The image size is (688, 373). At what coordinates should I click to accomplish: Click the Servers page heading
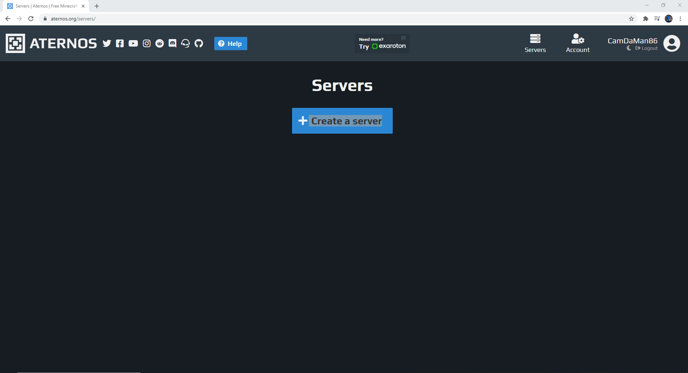(342, 85)
